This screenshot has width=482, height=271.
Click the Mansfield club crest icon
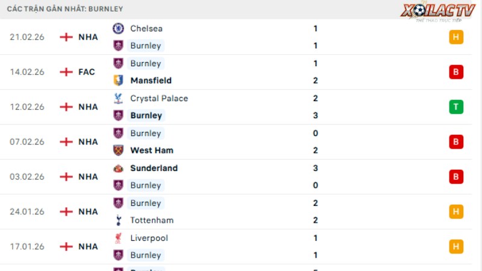click(118, 80)
